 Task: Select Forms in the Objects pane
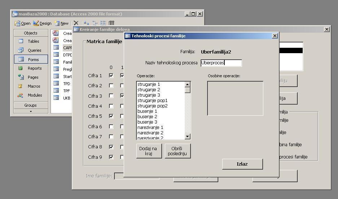31,59
